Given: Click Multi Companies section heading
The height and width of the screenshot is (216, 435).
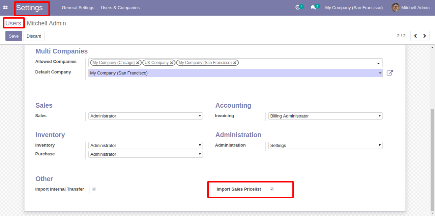Looking at the screenshot, I should click(62, 51).
